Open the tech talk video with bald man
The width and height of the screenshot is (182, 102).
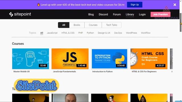70,98
